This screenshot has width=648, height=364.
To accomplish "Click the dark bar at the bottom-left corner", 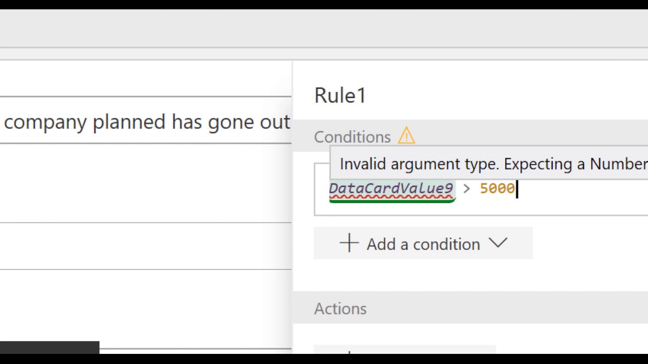I will click(x=50, y=347).
